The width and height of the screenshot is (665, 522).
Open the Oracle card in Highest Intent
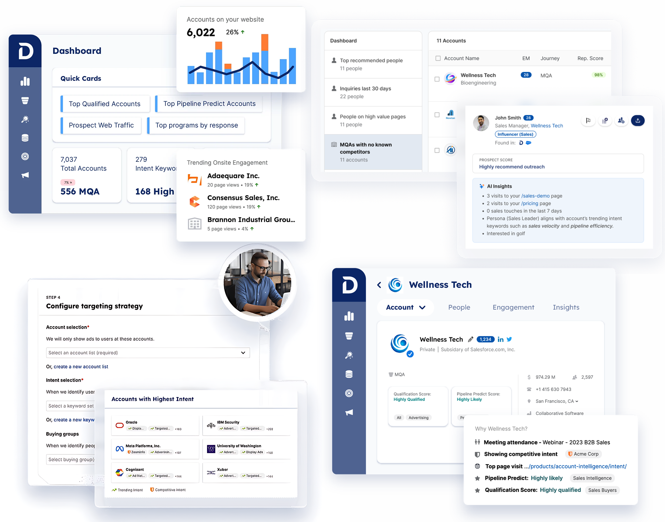155,425
